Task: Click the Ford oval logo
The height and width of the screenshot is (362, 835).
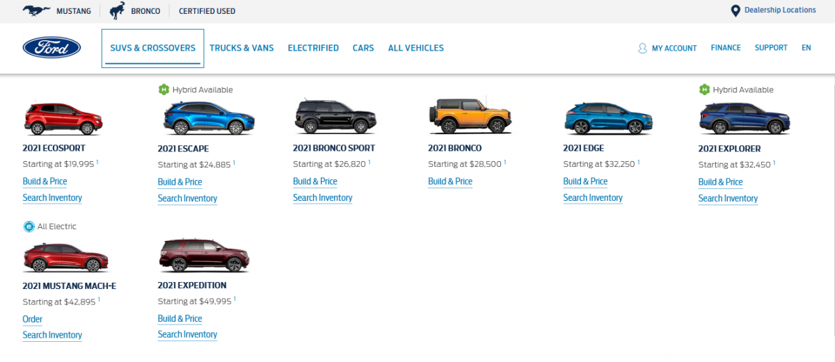Action: [51, 48]
